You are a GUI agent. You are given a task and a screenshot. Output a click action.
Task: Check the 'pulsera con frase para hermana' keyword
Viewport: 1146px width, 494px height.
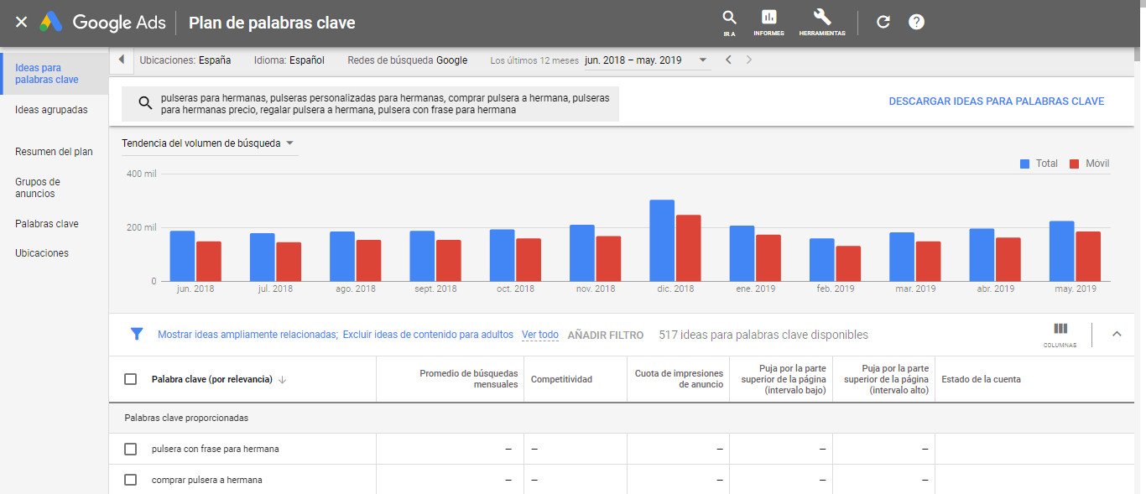[130, 448]
